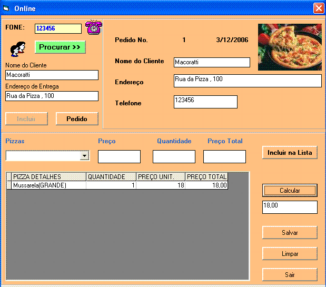
Task: Click the QUANTIDADE column header
Action: (111, 176)
